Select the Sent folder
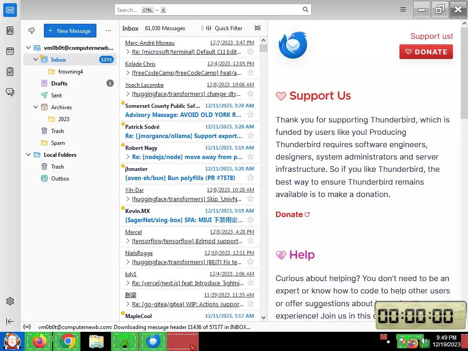 click(70, 95)
